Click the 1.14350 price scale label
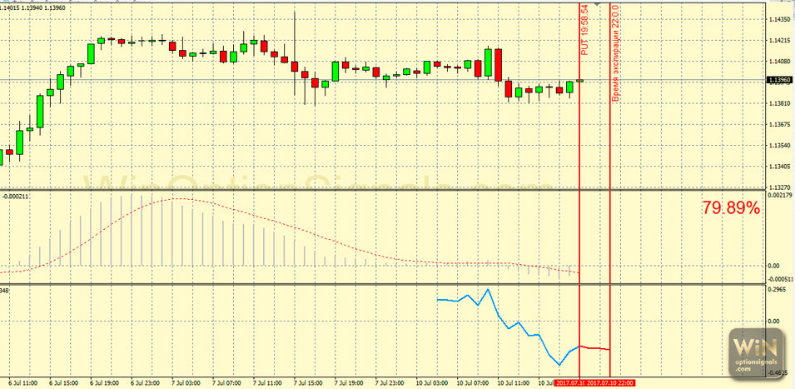The width and height of the screenshot is (795, 389). (x=780, y=19)
